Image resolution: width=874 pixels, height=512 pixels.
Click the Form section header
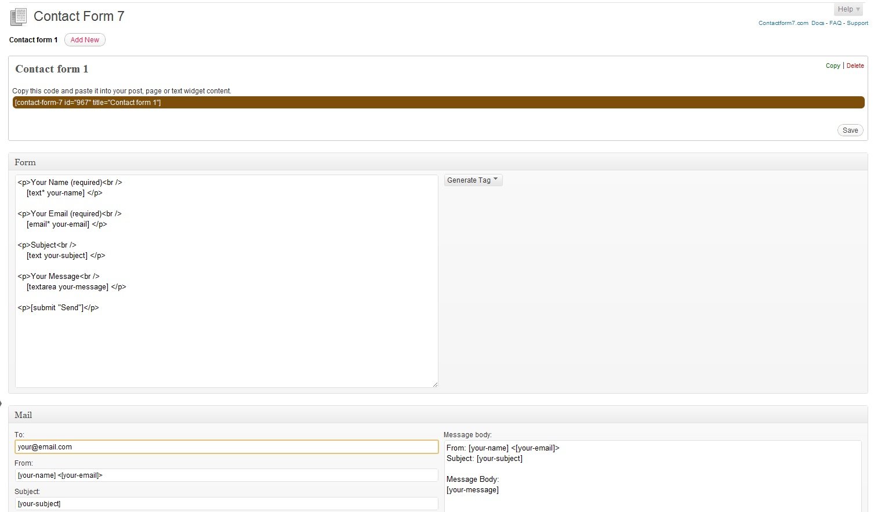pyautogui.click(x=438, y=162)
